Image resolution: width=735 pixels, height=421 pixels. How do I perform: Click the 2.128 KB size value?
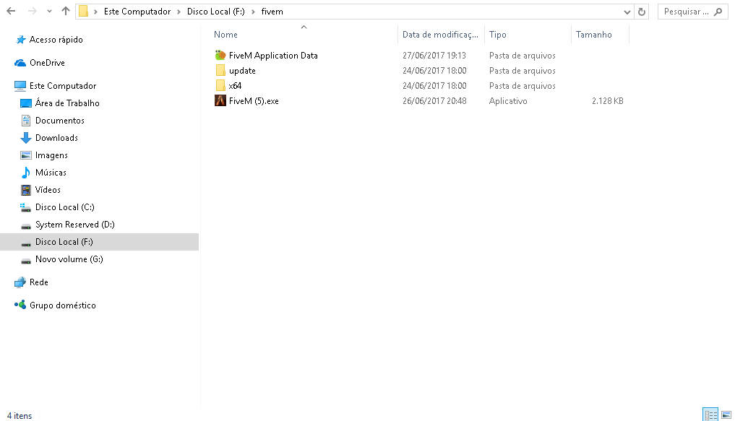coord(608,100)
